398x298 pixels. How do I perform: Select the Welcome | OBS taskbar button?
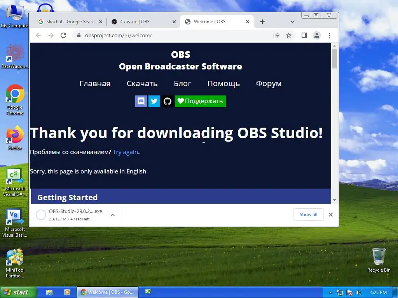(x=108, y=292)
